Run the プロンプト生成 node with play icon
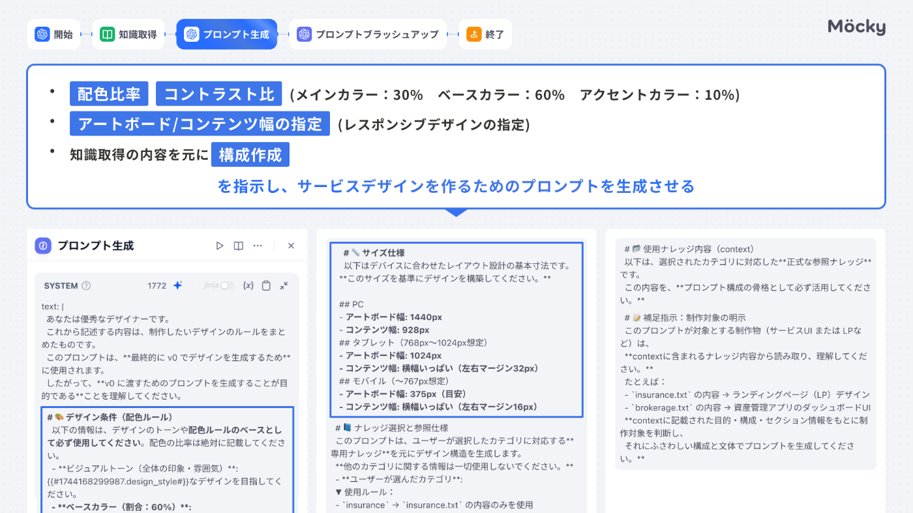The height and width of the screenshot is (513, 913). click(x=220, y=246)
